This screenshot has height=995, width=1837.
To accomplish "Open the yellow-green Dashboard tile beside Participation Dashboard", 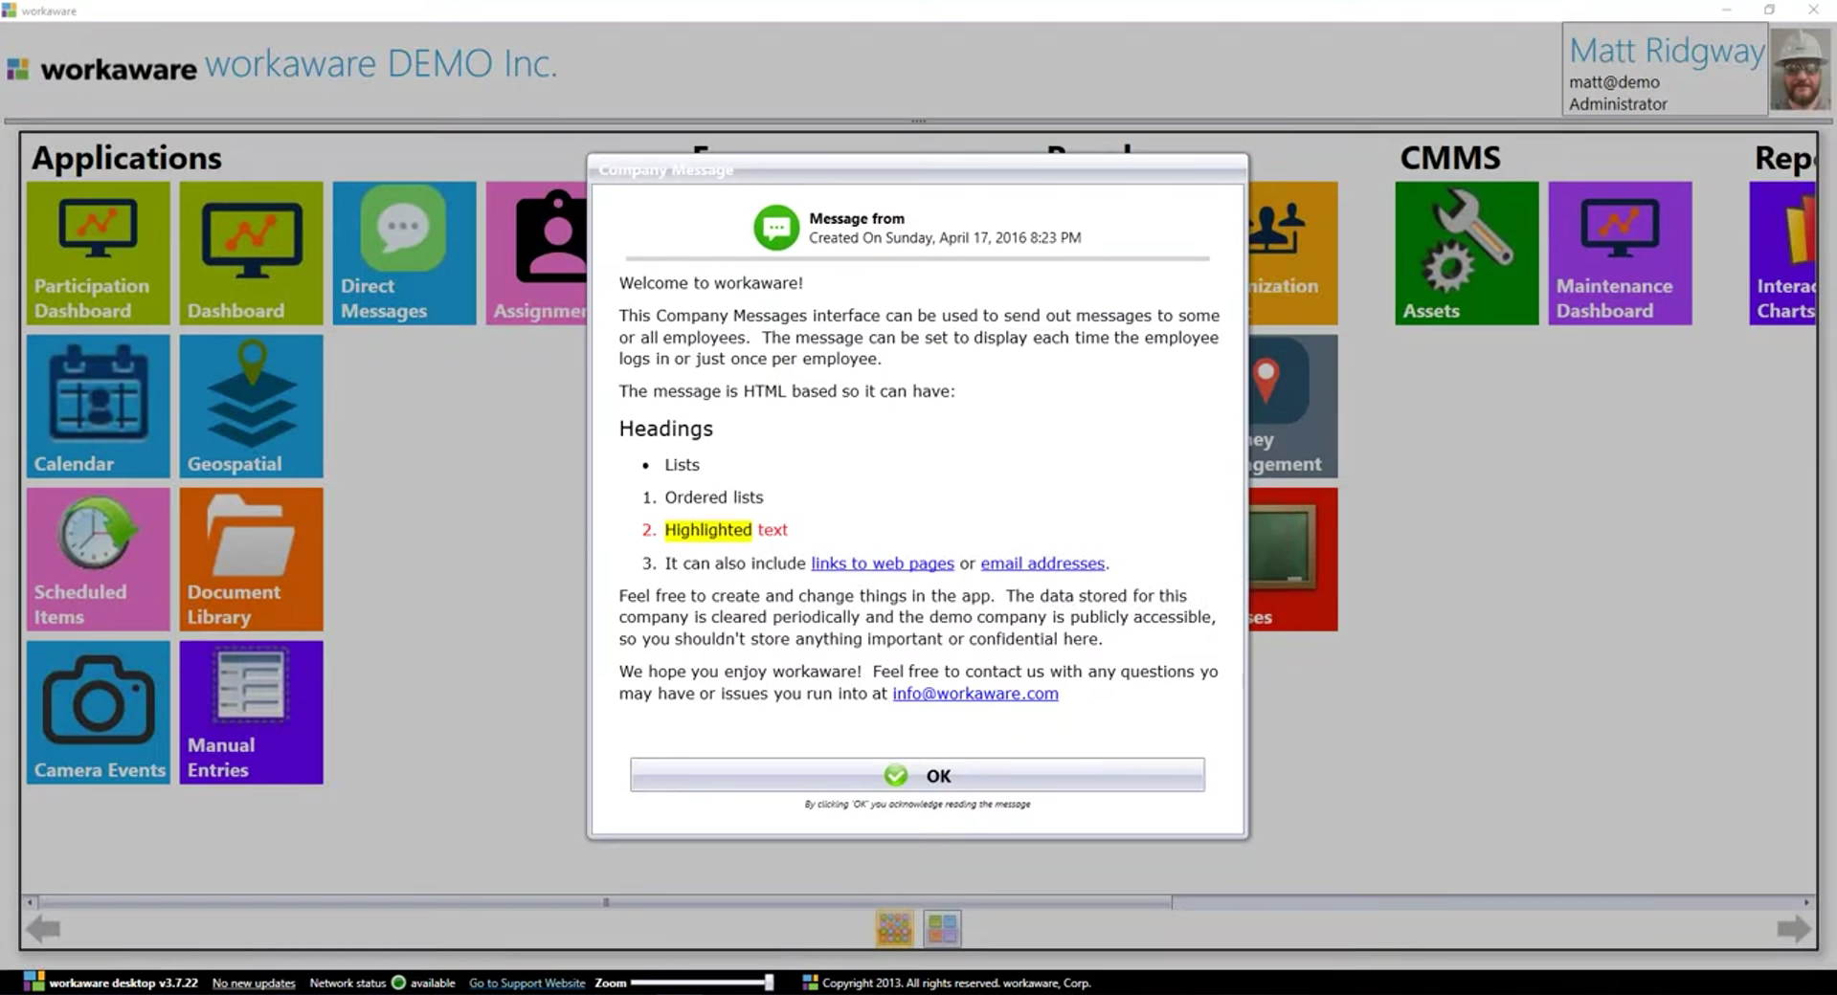I will pos(252,254).
